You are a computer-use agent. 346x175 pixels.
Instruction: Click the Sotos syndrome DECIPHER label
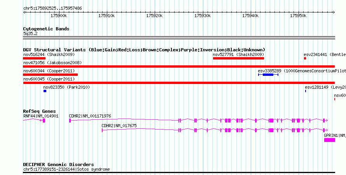(x=66, y=170)
